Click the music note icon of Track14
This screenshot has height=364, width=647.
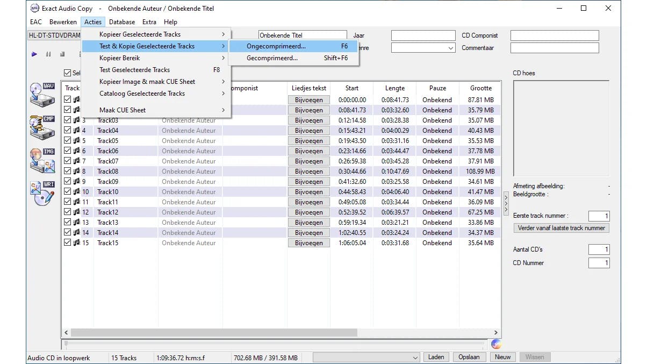coord(76,232)
